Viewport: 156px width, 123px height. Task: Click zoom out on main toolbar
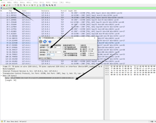point(50,5)
